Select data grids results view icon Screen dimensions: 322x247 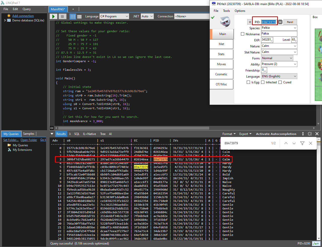[79, 16]
